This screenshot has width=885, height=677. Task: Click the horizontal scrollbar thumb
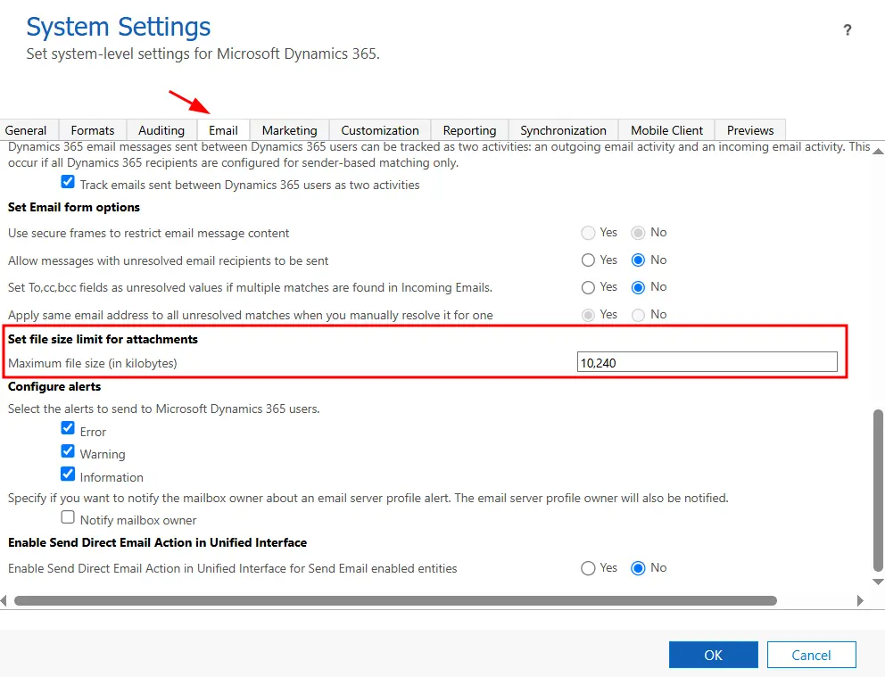(x=395, y=601)
